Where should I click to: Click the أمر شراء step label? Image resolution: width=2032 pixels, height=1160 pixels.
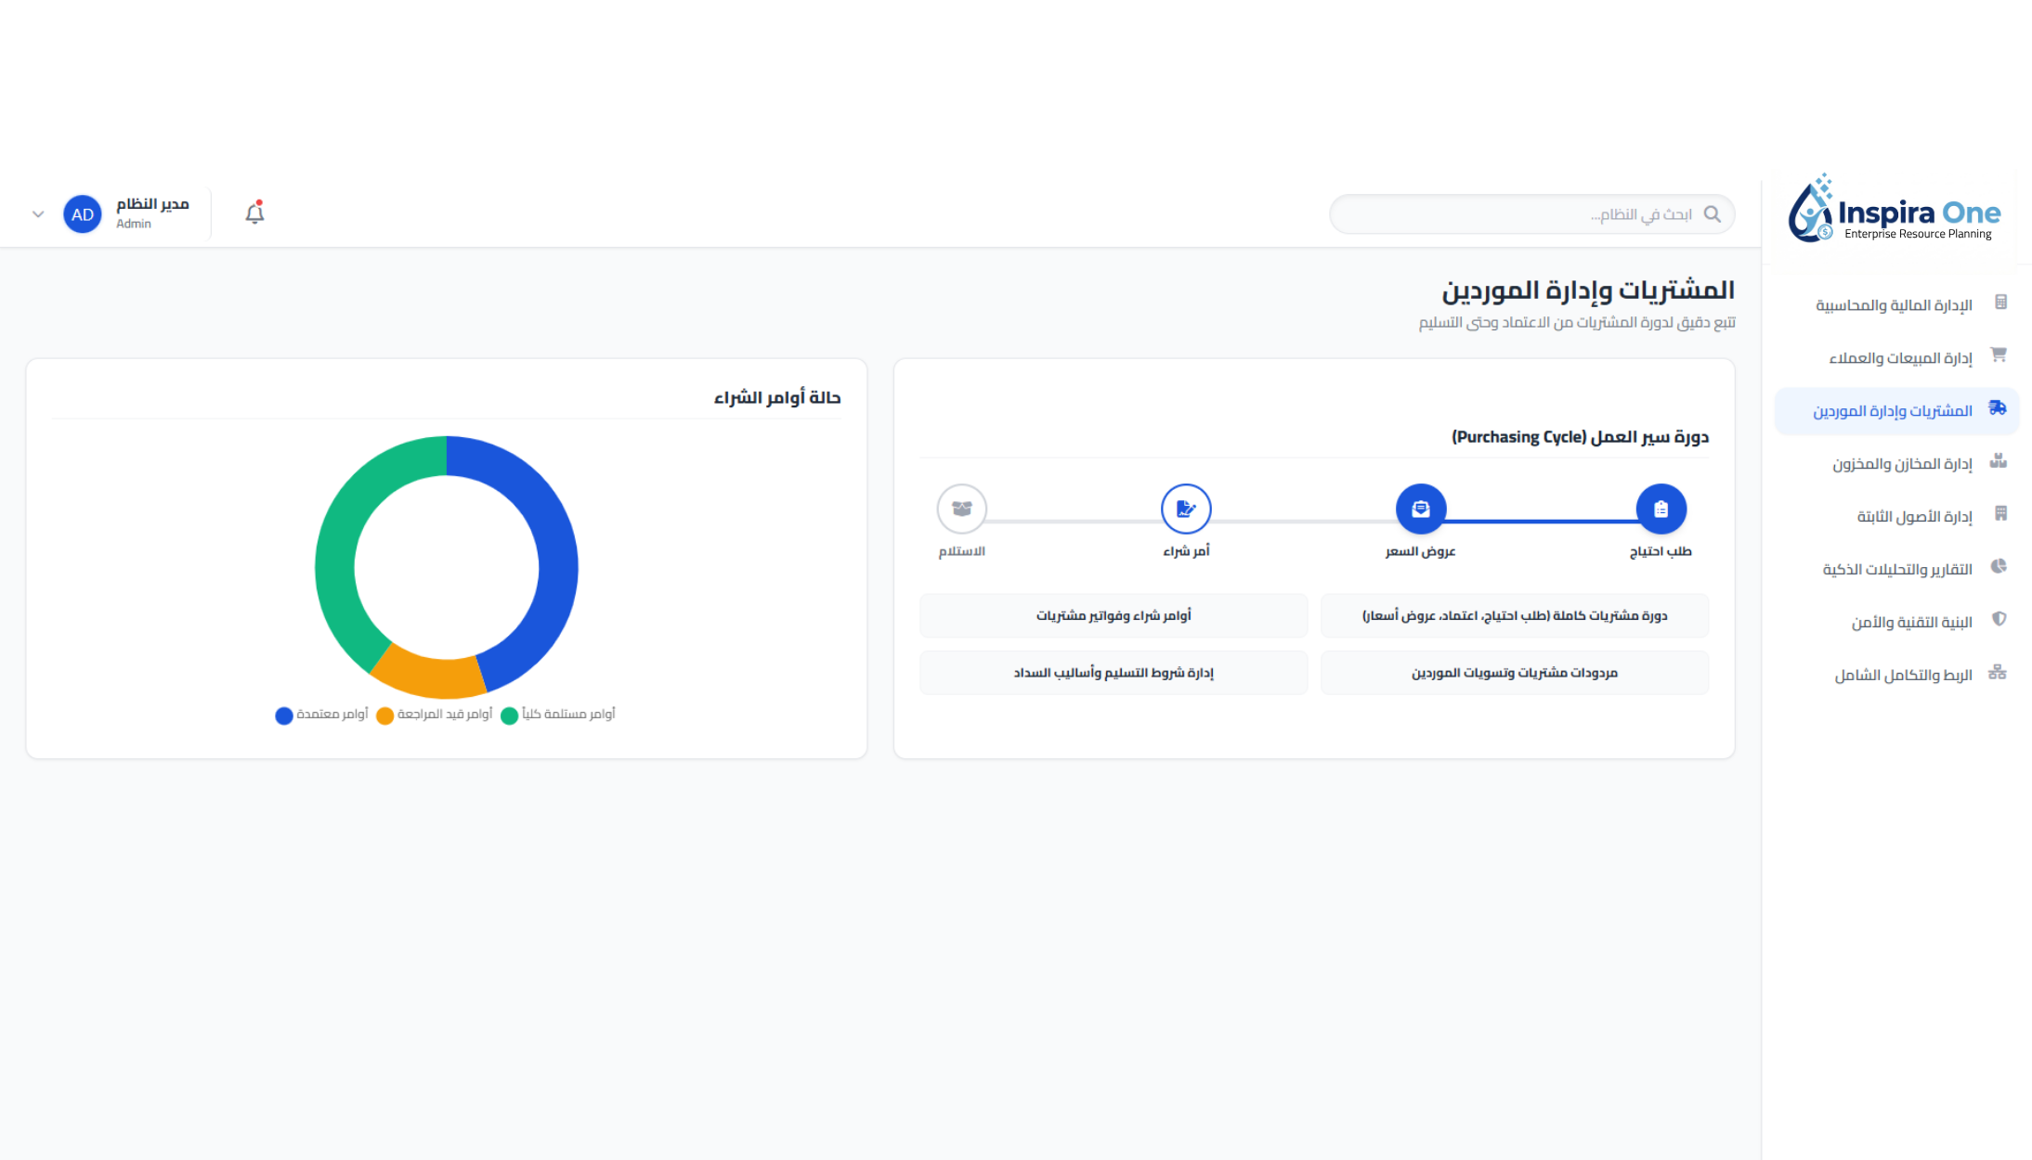1186,551
